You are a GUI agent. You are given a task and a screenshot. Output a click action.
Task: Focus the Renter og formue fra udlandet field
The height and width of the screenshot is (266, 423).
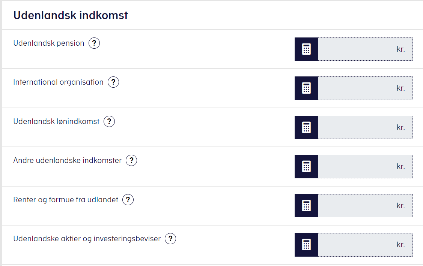point(354,206)
